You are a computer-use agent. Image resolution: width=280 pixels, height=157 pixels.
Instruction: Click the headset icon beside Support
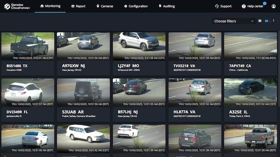click(217, 6)
